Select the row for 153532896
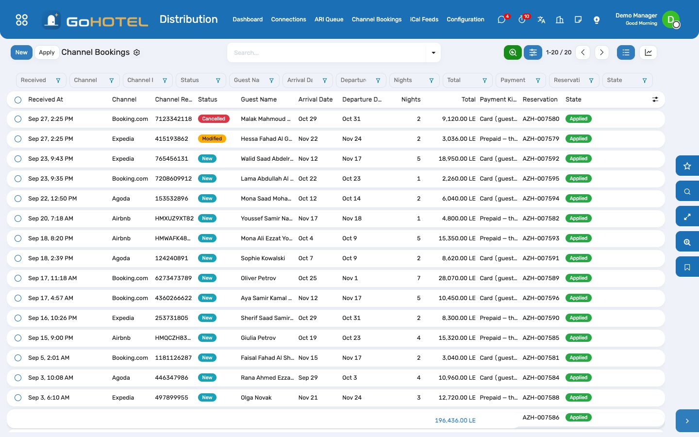Screen dimensions: 699x437 (18, 199)
